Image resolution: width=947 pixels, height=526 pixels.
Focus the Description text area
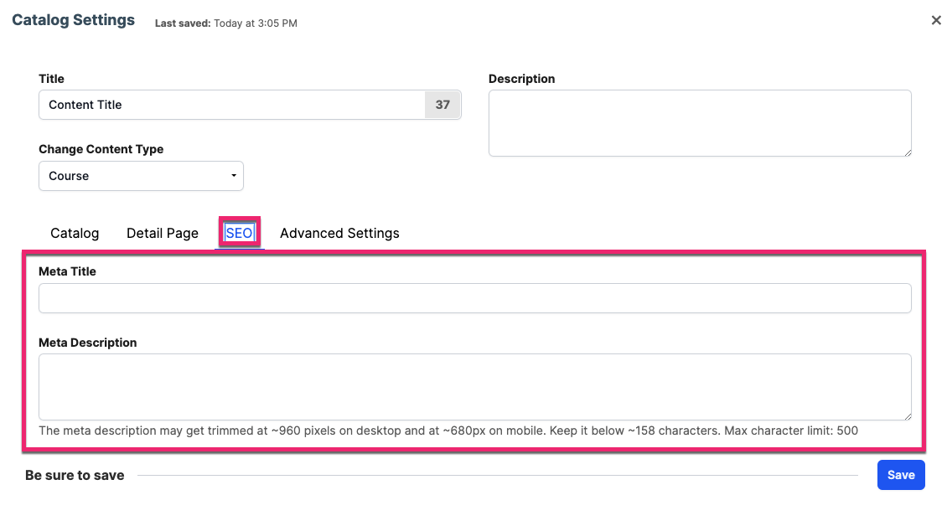tap(699, 123)
